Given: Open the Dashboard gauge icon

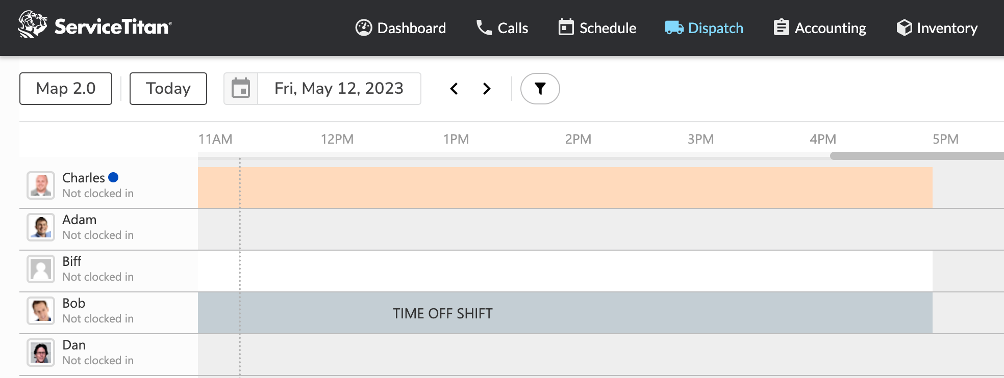Looking at the screenshot, I should (362, 28).
